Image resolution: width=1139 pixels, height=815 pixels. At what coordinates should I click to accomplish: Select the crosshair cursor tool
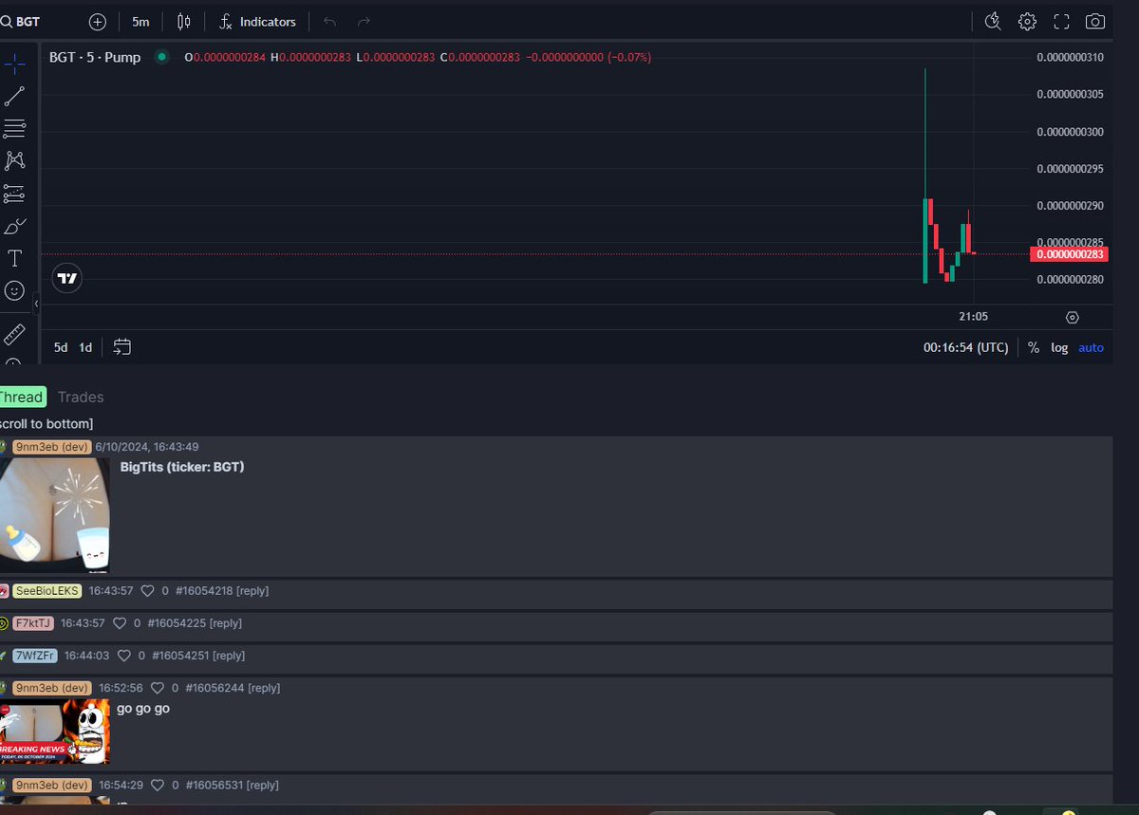[x=14, y=64]
